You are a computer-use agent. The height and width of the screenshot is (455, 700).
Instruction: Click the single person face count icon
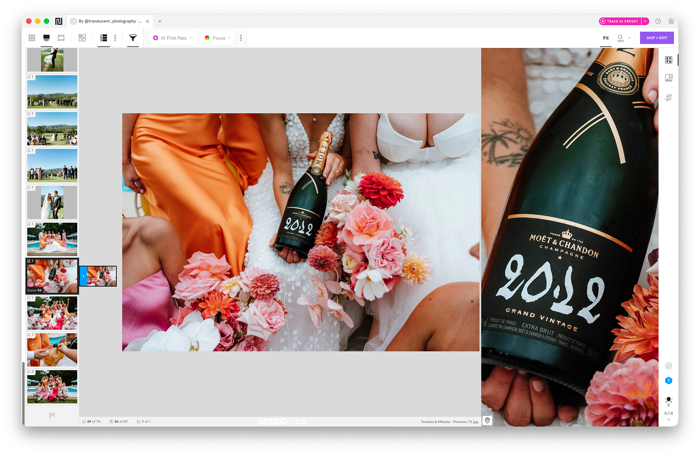[668, 401]
